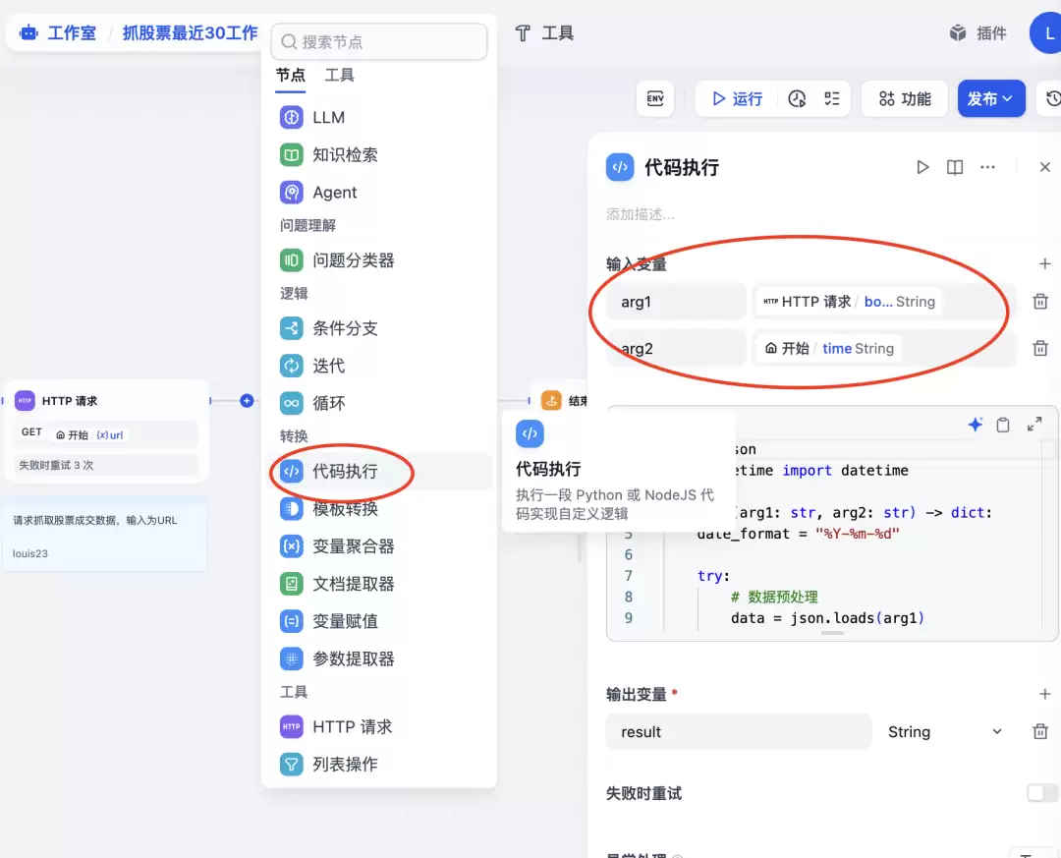Toggle the 失败时重试 switch
Viewport: 1061px width, 858px height.
[x=1042, y=792]
